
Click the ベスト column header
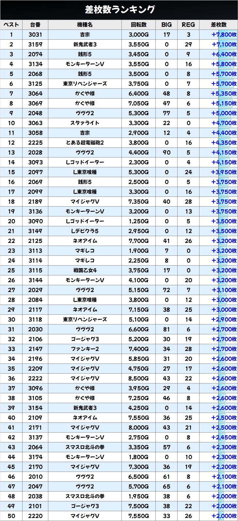[11, 25]
